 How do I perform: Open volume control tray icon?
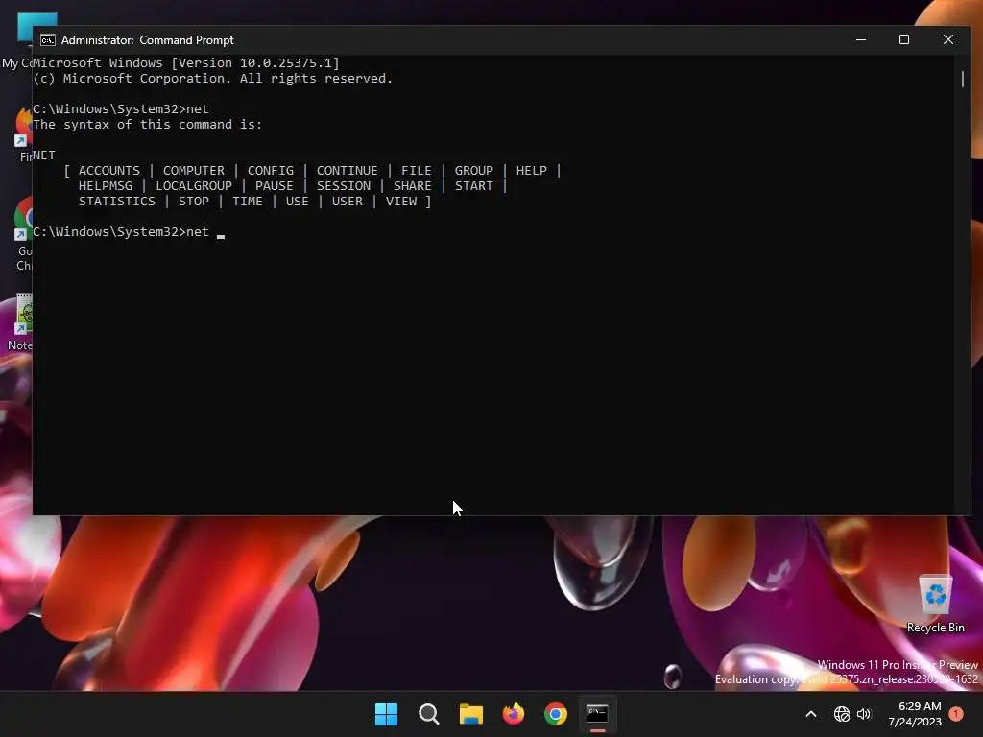(x=864, y=714)
